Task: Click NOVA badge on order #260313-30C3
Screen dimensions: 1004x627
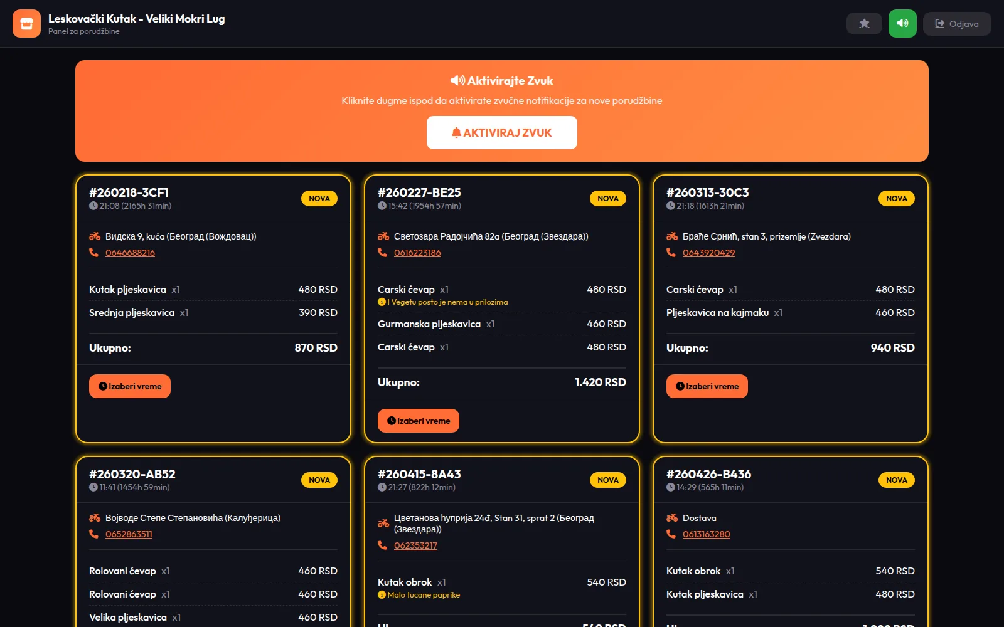Action: pyautogui.click(x=897, y=198)
